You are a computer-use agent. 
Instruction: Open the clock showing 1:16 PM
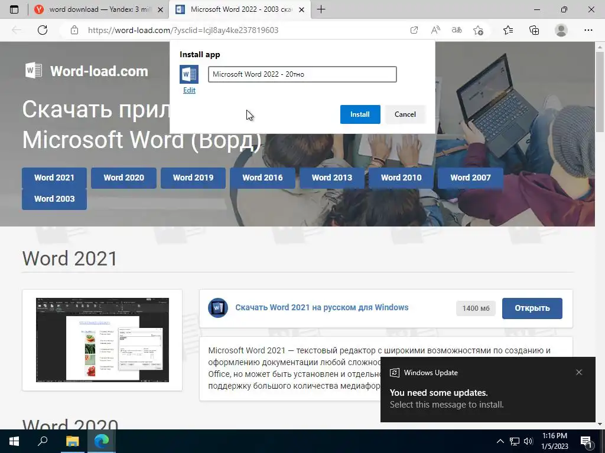[x=555, y=441]
